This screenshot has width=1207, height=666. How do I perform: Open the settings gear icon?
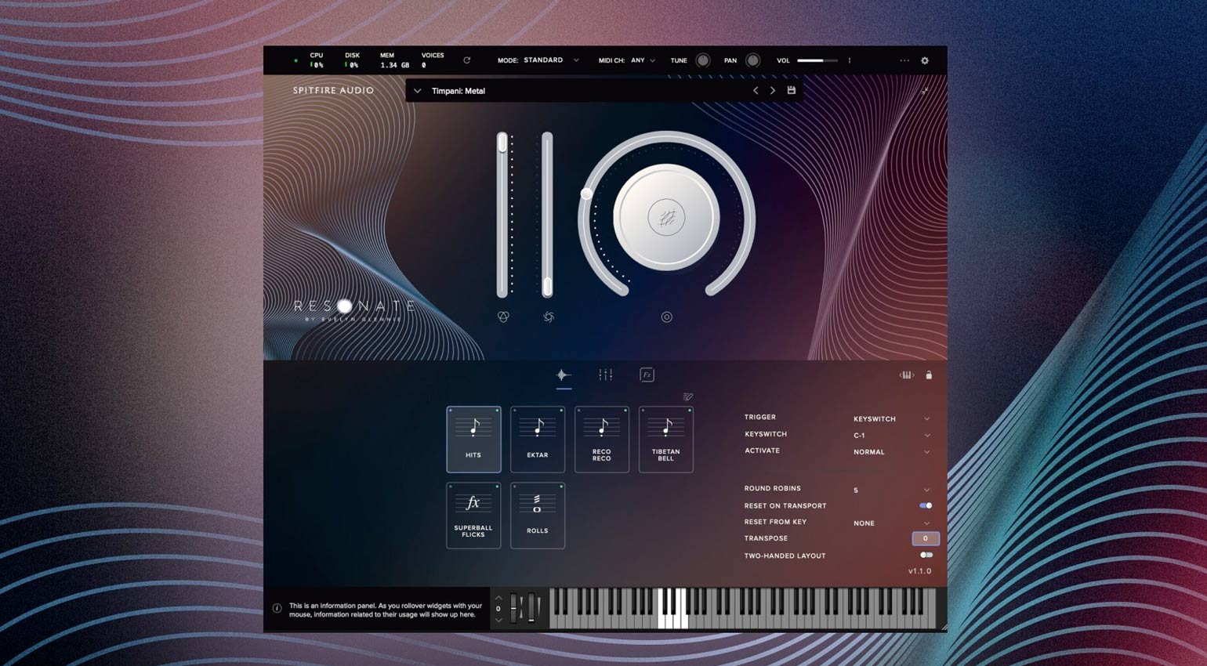click(x=925, y=60)
